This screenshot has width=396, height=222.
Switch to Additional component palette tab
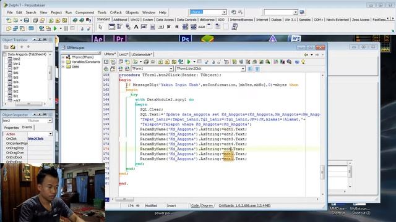click(120, 20)
